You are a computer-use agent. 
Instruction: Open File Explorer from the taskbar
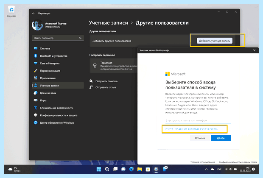pyautogui.click(x=140, y=169)
